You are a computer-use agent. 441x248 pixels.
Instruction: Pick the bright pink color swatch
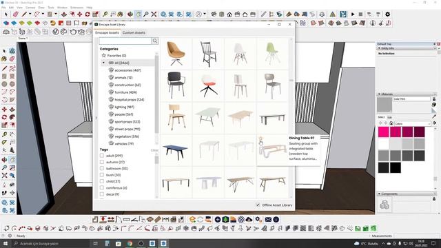point(383,132)
